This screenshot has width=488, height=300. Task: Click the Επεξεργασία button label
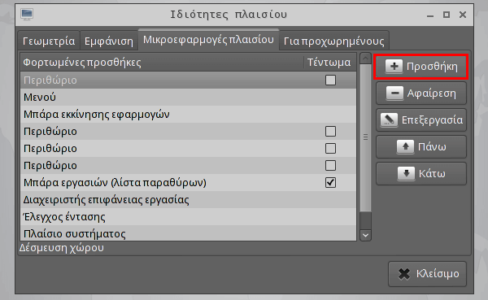point(432,120)
